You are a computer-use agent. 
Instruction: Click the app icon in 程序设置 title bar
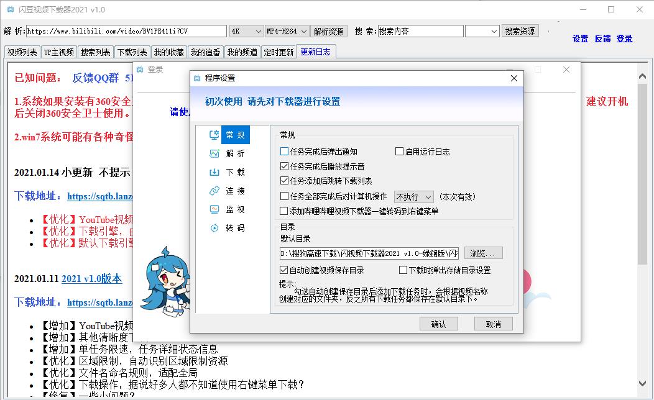pyautogui.click(x=197, y=78)
